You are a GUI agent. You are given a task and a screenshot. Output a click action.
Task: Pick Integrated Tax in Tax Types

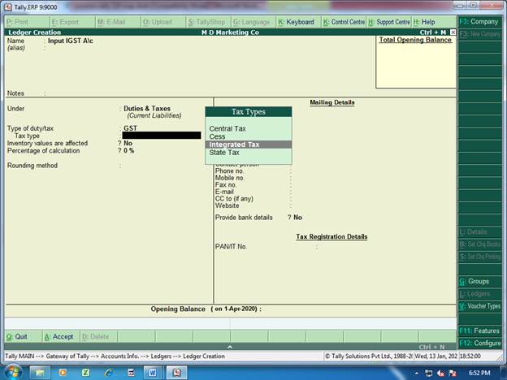(x=249, y=145)
